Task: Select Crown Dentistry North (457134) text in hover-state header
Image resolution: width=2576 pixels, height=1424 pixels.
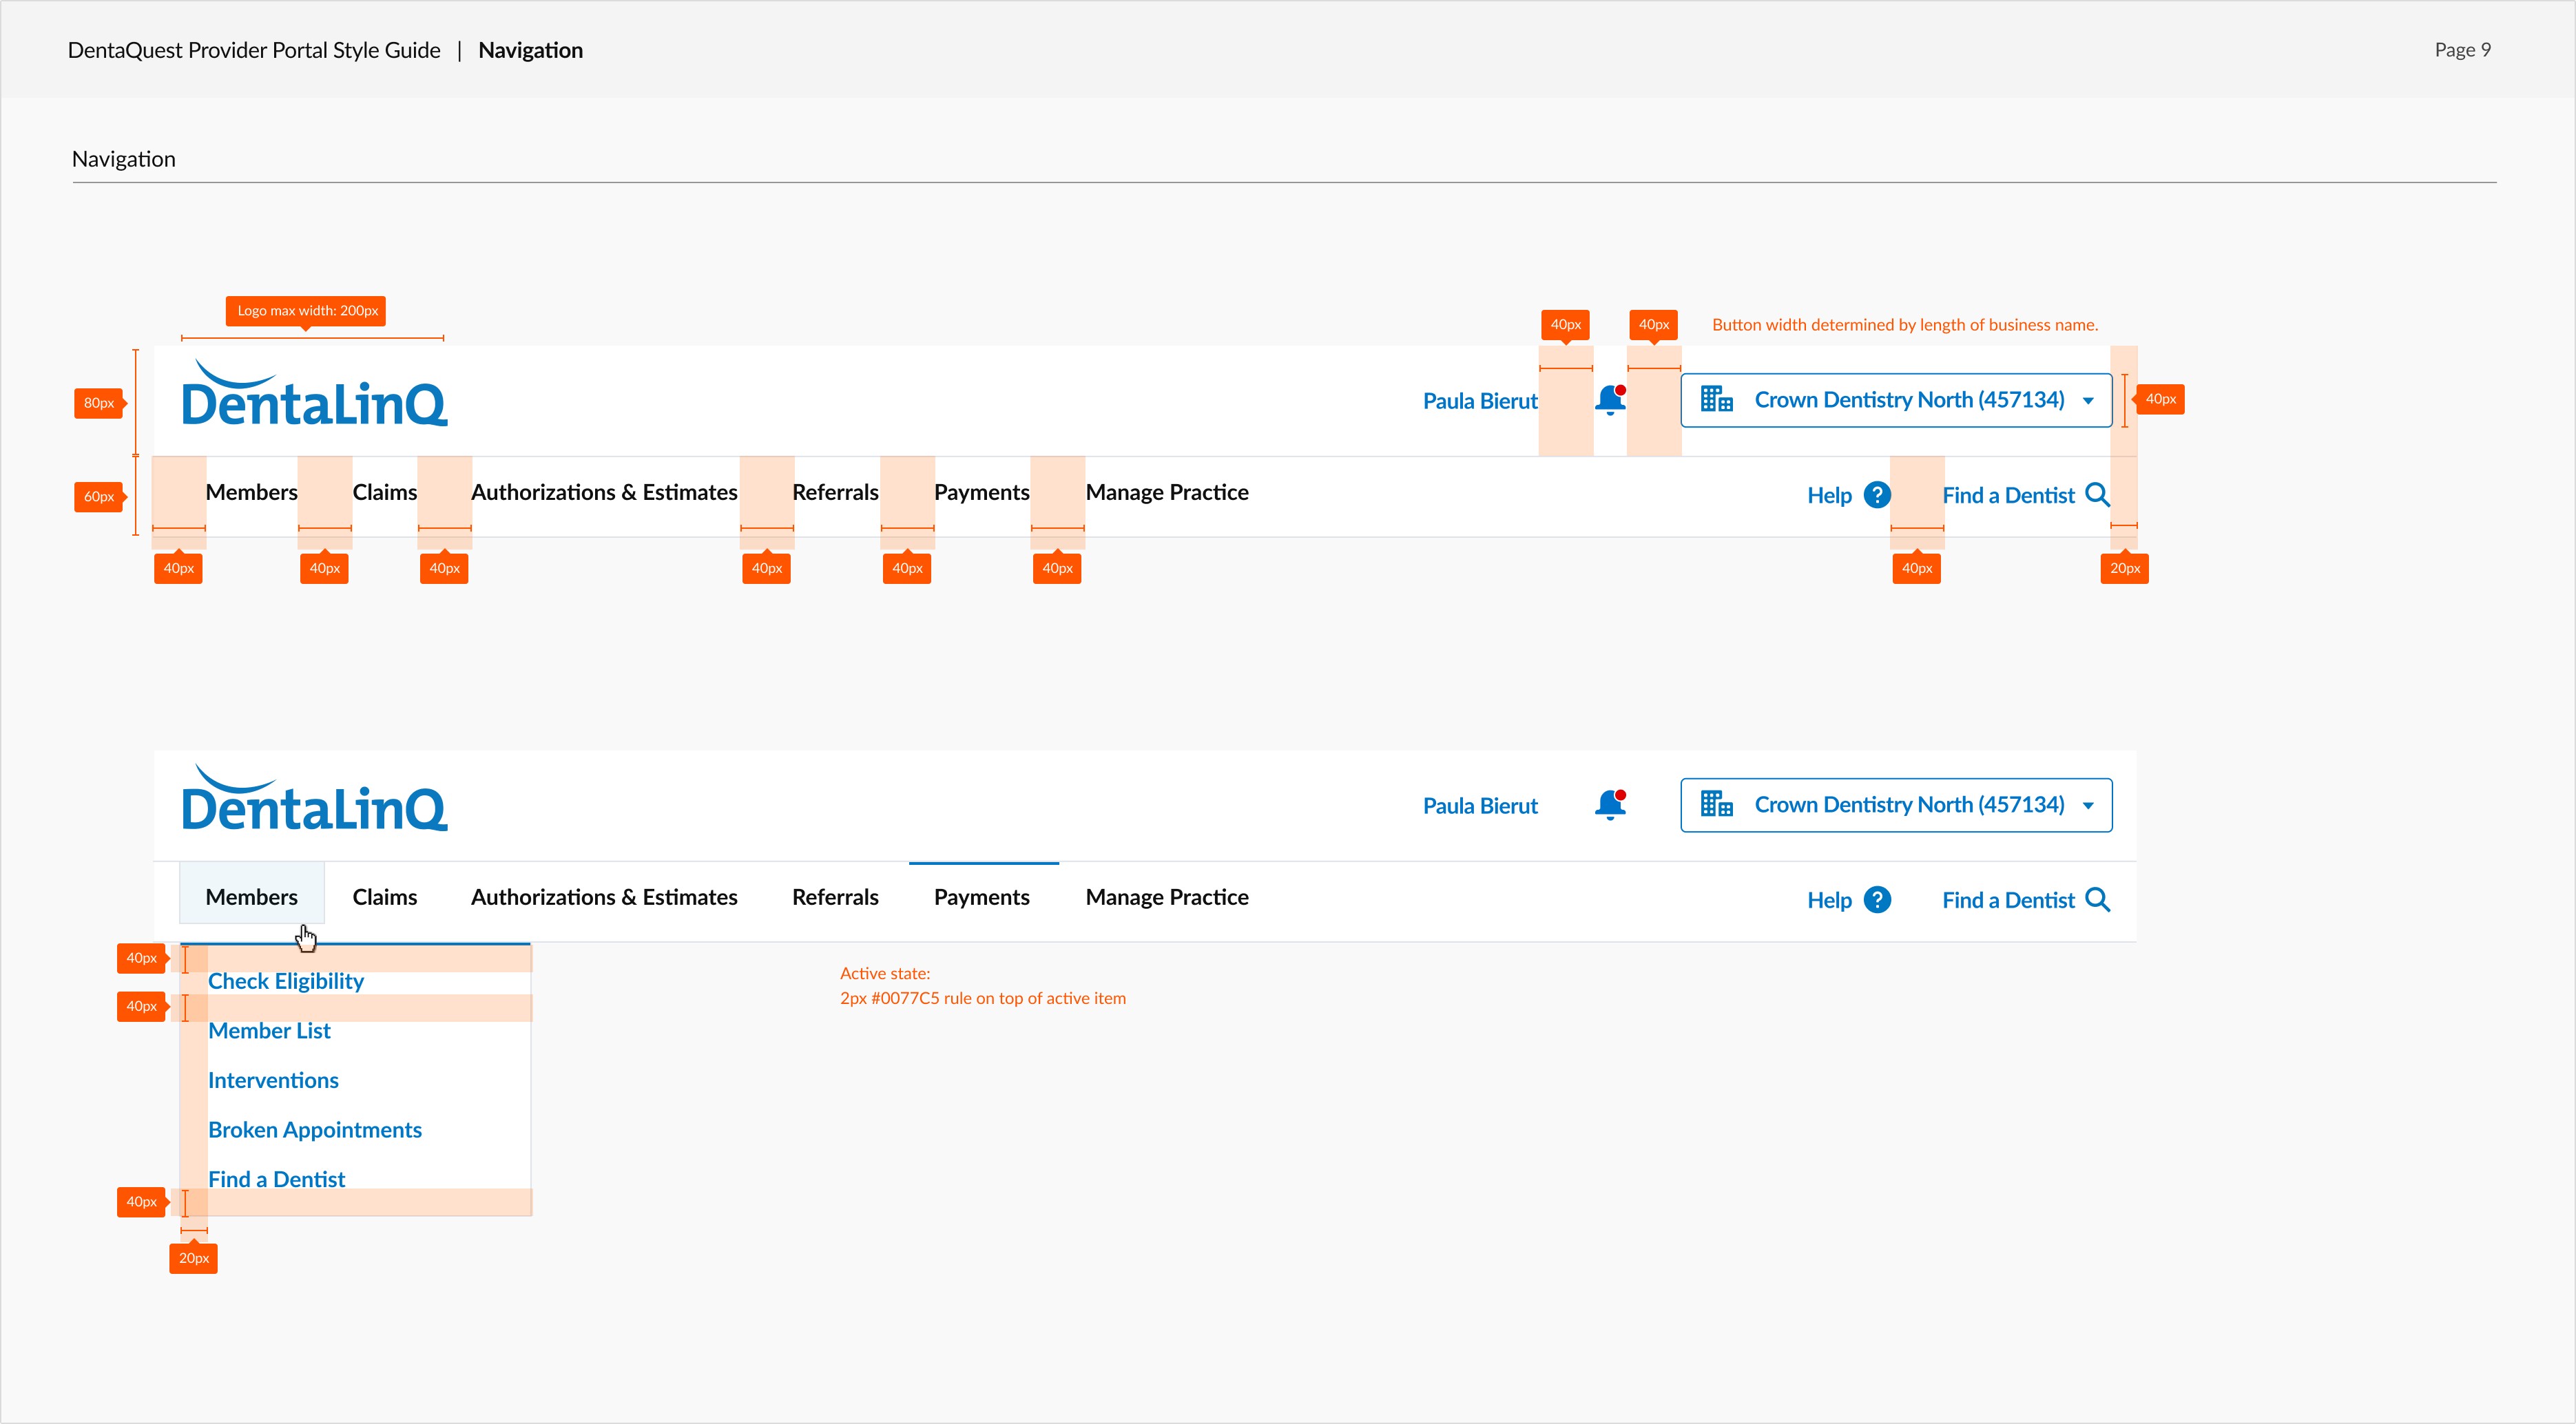Action: coord(1909,805)
